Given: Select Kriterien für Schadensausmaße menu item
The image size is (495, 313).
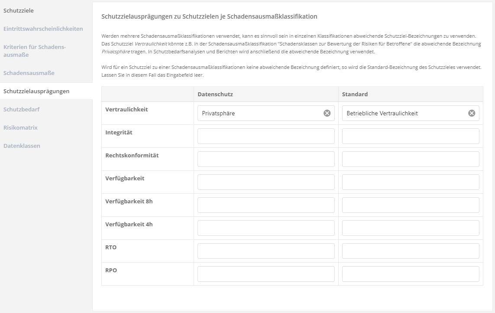Looking at the screenshot, I should [35, 51].
